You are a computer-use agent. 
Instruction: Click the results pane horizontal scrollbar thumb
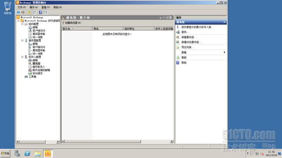coord(103,142)
